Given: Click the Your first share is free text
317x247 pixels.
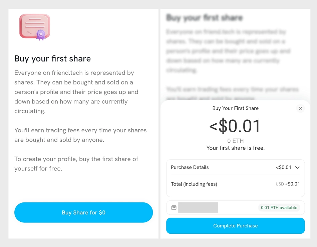Looking at the screenshot, I should tap(235, 148).
